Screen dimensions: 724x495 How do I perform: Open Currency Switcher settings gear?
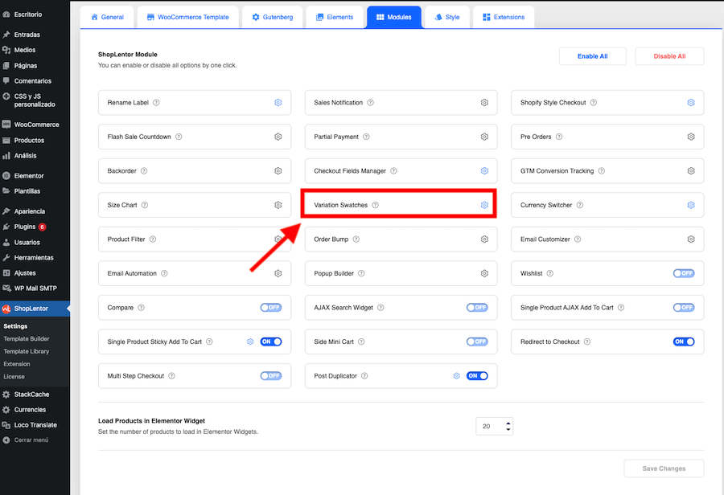(x=691, y=205)
